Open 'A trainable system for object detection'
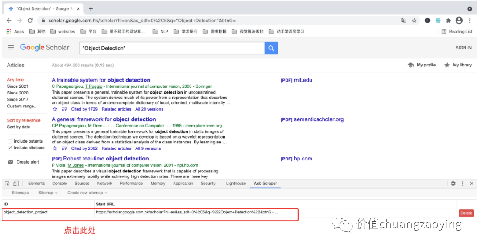477x246 pixels. pyautogui.click(x=101, y=80)
